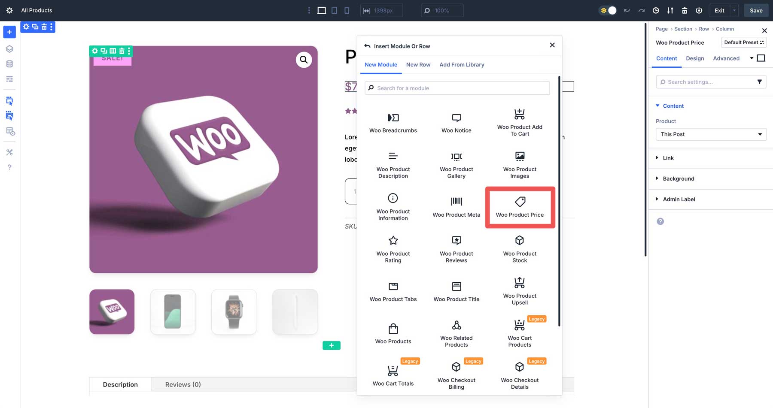Image resolution: width=773 pixels, height=408 pixels.
Task: Open the This Post product dropdown
Action: point(711,134)
